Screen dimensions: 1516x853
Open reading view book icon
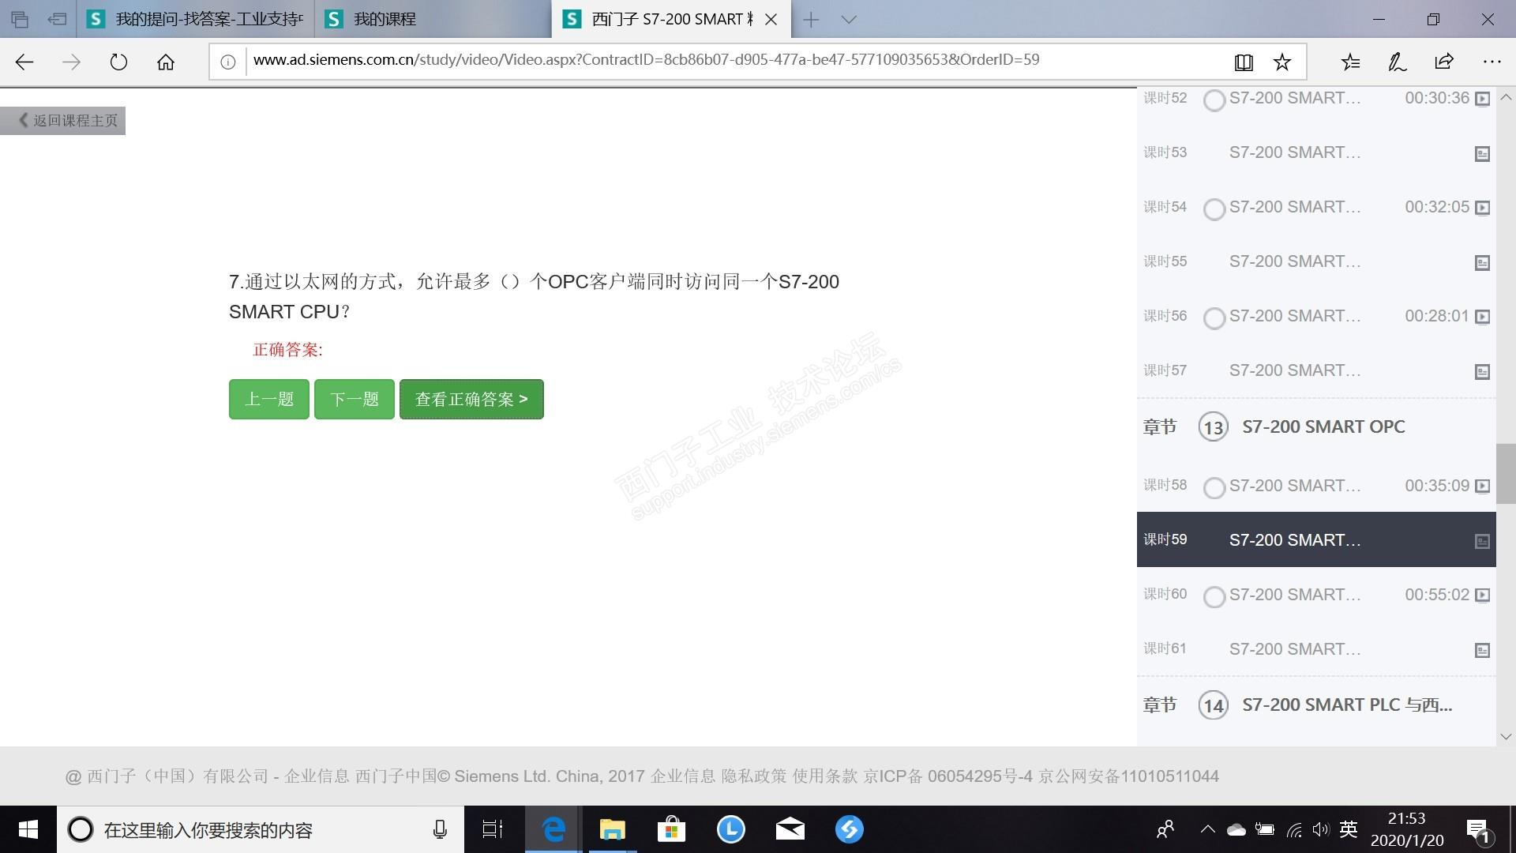pyautogui.click(x=1244, y=62)
